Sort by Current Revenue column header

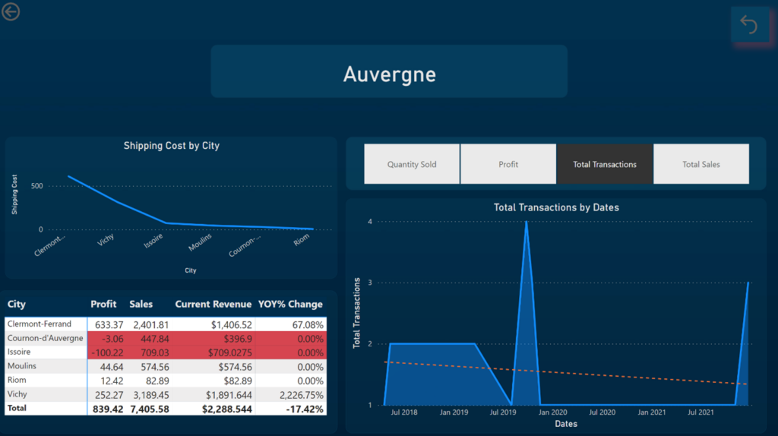(x=213, y=304)
